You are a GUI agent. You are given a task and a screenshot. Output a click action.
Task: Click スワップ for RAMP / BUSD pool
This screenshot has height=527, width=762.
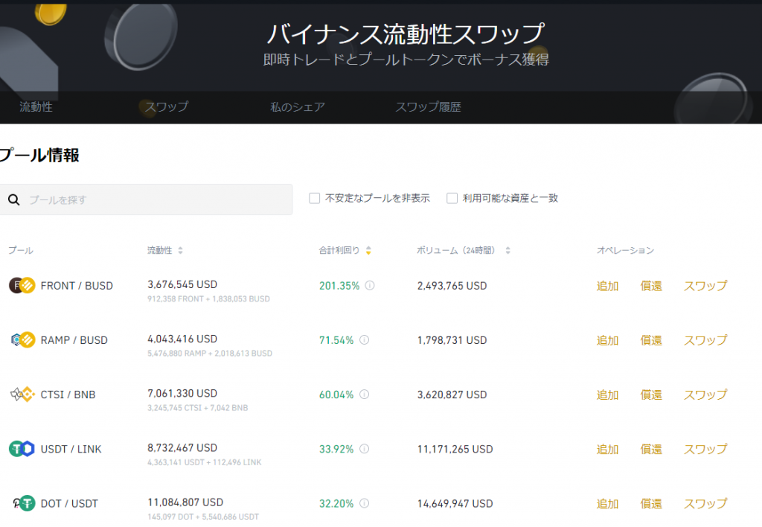click(705, 340)
